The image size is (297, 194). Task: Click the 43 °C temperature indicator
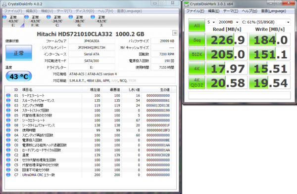coord(19,77)
